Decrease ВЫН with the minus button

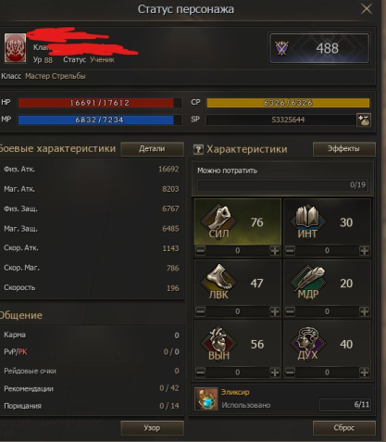[x=200, y=373]
